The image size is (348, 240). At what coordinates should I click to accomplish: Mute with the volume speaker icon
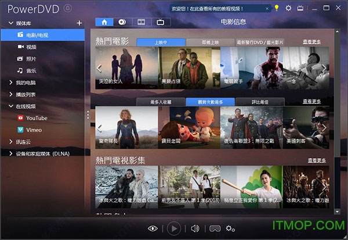pos(195,228)
